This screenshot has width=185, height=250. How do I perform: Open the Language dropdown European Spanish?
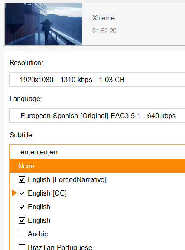(x=97, y=116)
